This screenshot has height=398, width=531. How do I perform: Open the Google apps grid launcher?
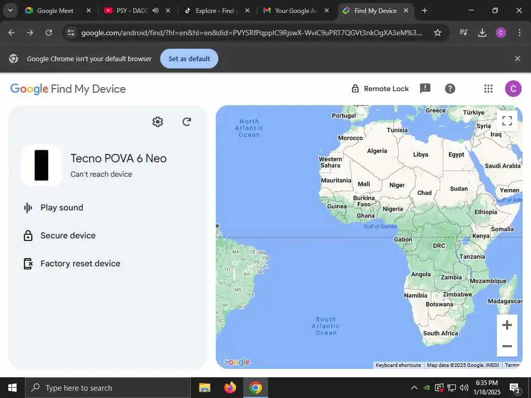[488, 89]
